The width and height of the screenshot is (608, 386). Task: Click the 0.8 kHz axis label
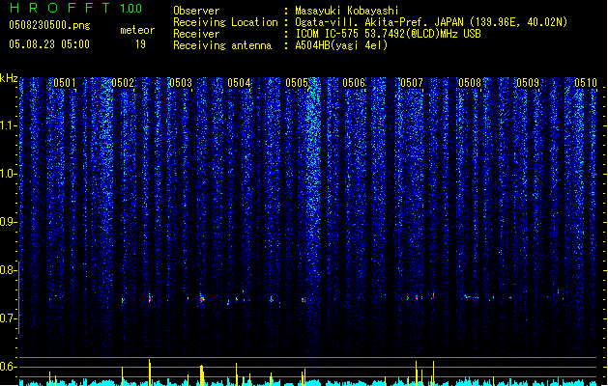coord(8,270)
